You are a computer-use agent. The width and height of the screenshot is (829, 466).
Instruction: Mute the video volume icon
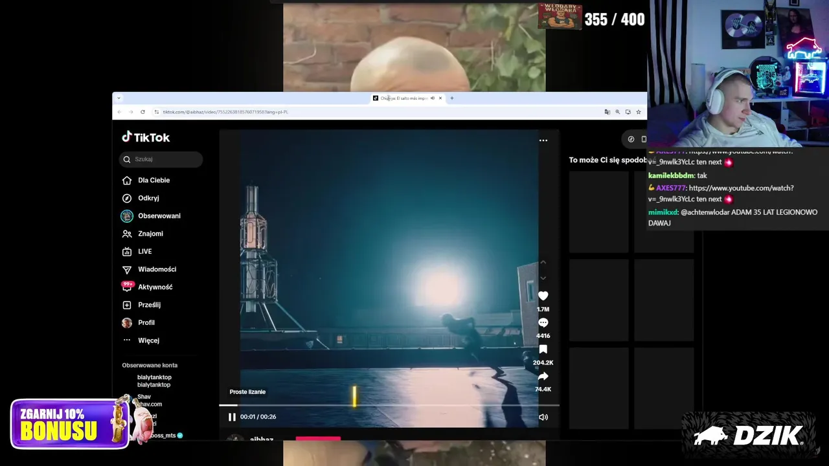pos(543,417)
